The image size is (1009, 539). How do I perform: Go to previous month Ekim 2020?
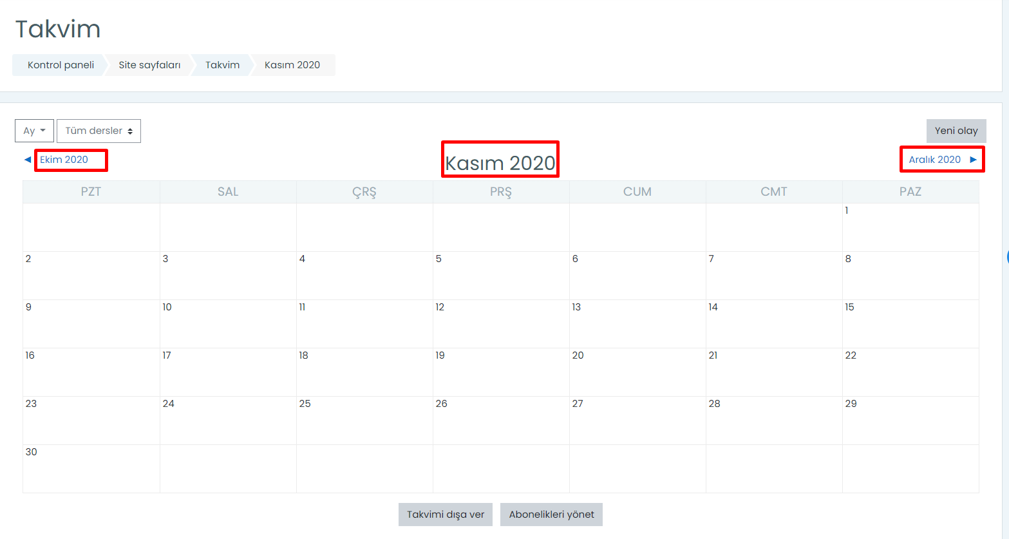[64, 160]
